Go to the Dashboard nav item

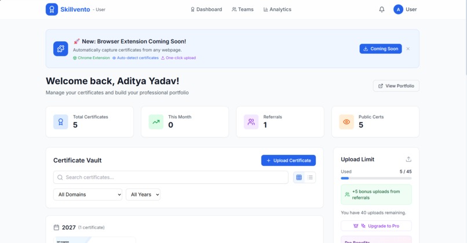(x=206, y=9)
